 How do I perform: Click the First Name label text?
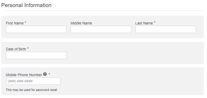click(x=15, y=23)
